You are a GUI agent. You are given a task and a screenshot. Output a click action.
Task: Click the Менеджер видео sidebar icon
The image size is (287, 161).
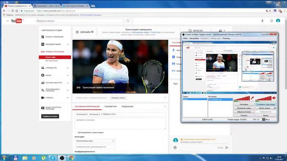pos(43,44)
